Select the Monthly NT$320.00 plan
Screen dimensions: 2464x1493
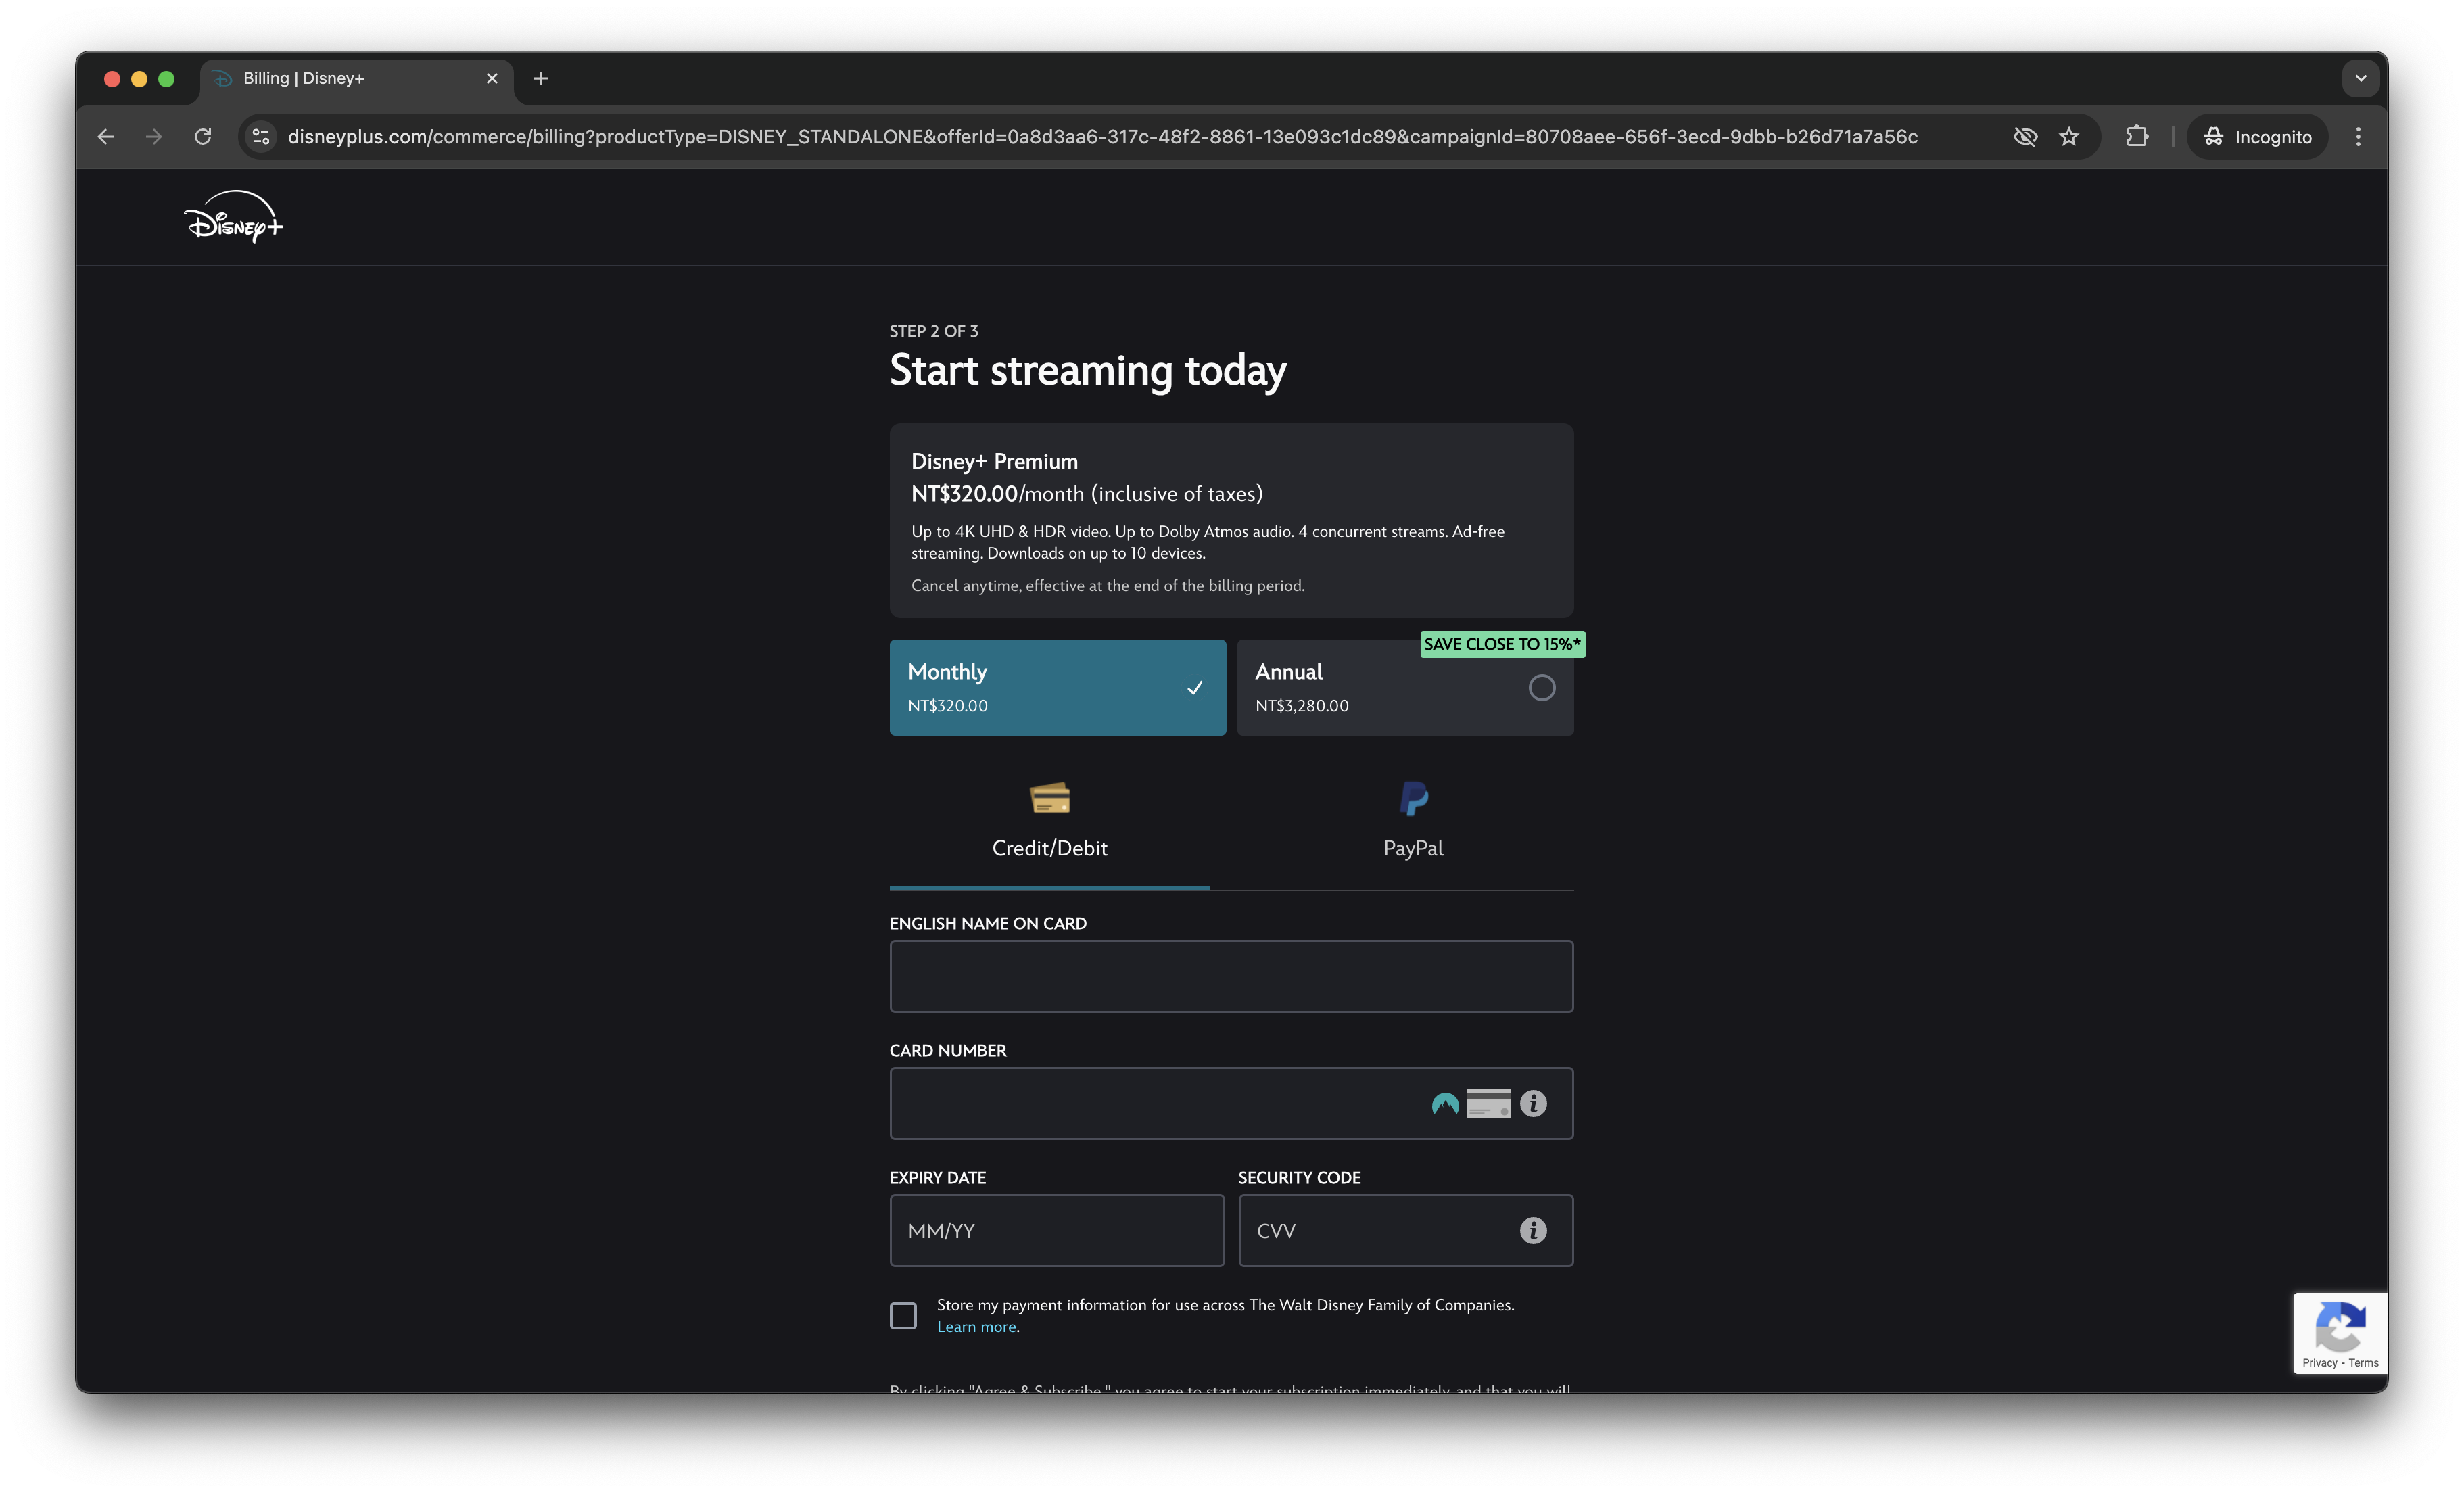[x=1058, y=688]
